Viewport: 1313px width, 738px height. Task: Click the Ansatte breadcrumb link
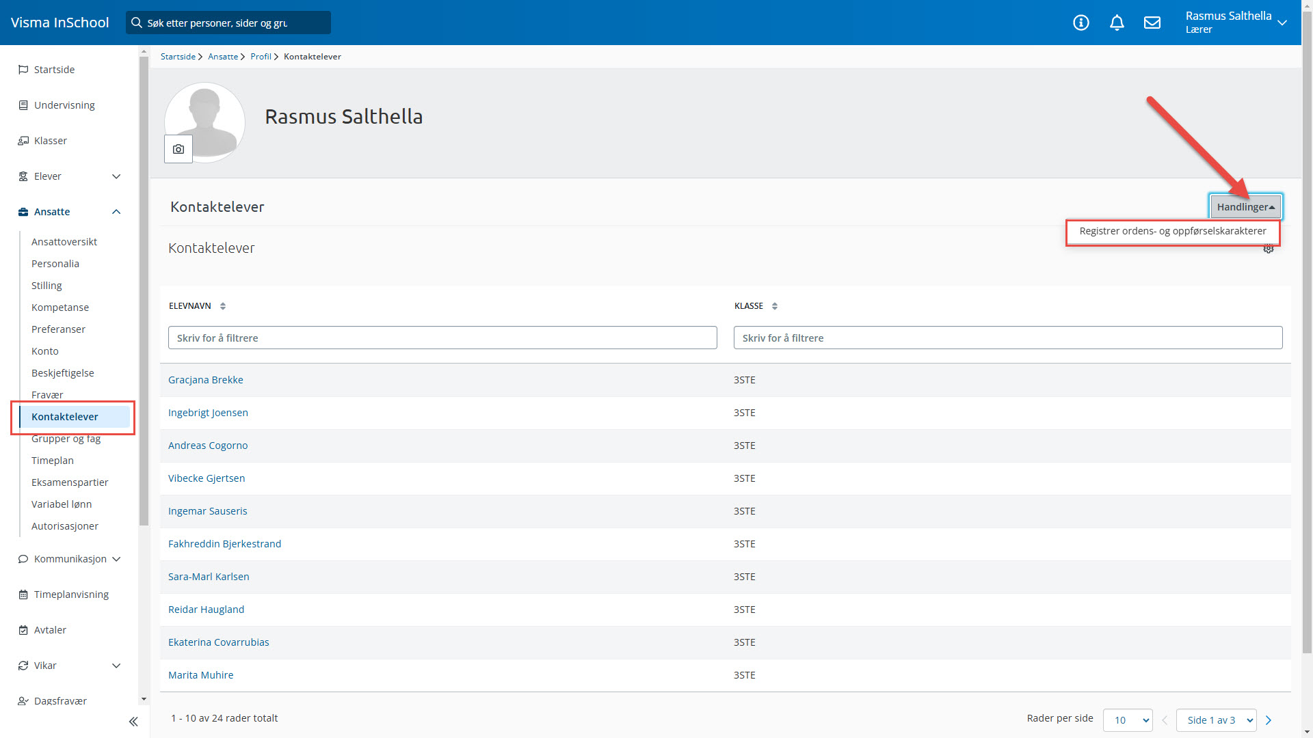[223, 57]
